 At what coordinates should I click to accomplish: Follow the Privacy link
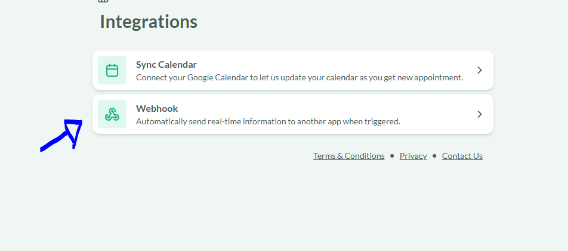tap(413, 156)
